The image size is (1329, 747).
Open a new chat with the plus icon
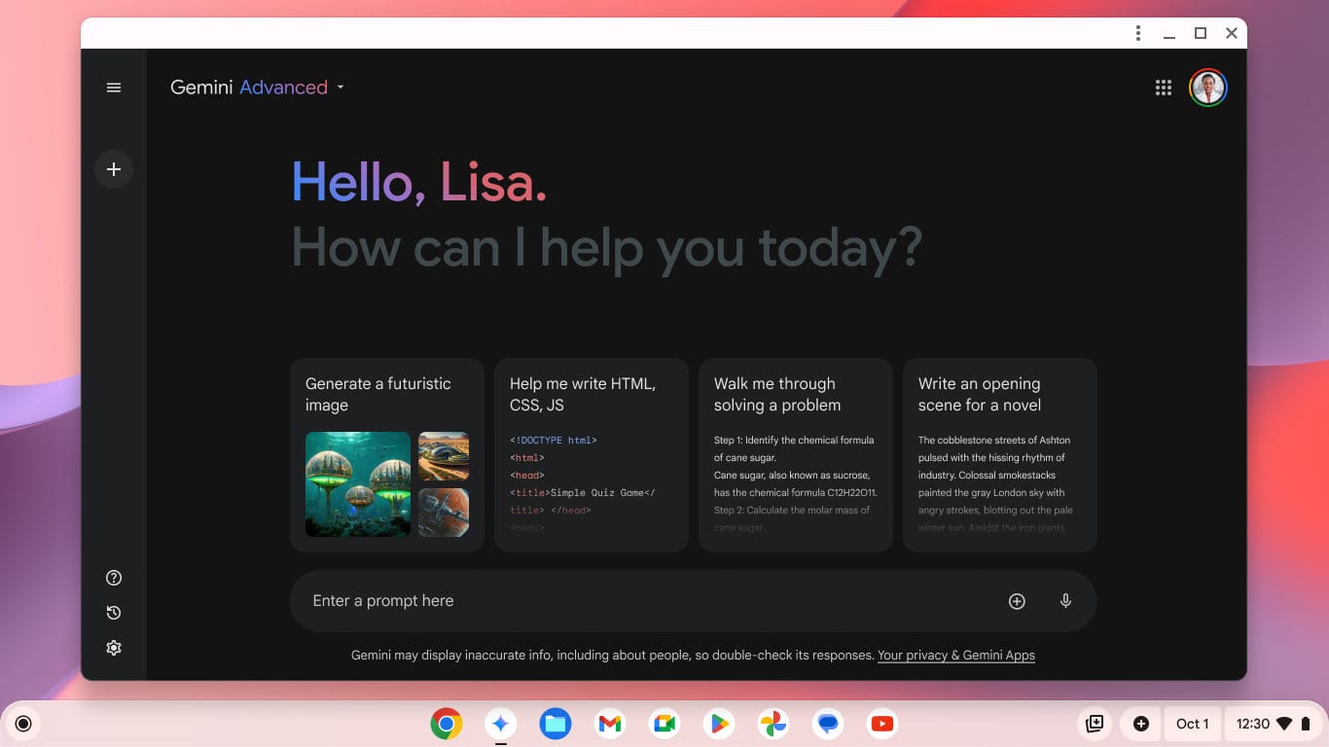(113, 169)
